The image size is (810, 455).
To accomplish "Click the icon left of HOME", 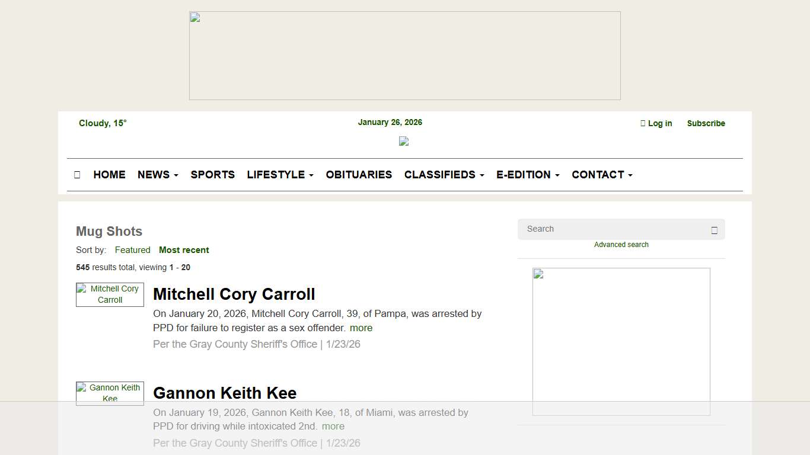I will point(77,175).
